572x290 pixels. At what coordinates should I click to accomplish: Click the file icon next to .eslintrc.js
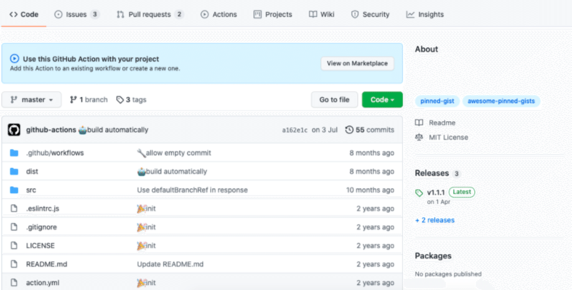[x=14, y=209]
